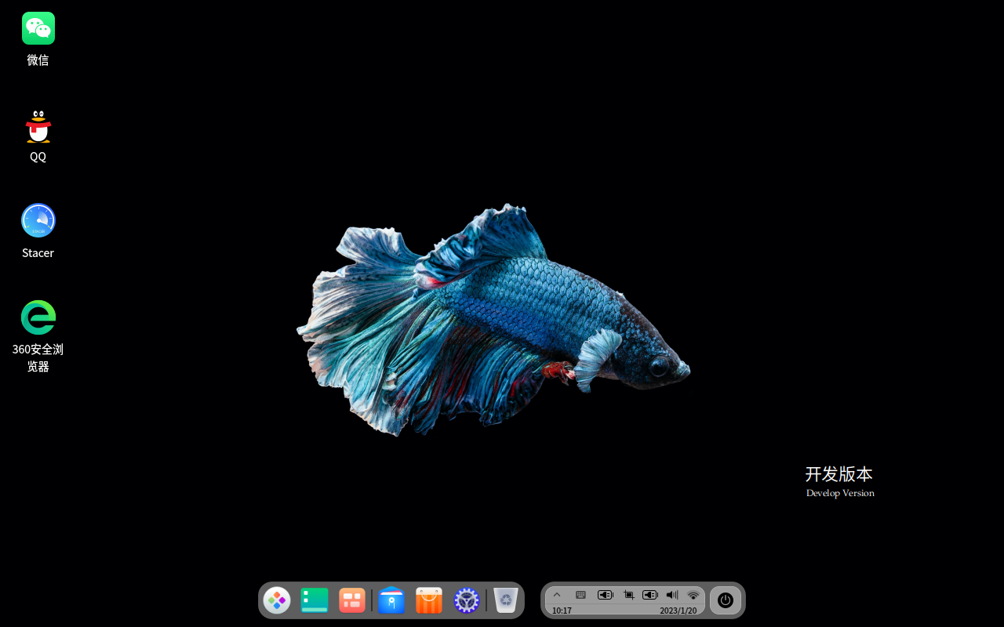The image size is (1004, 627).
Task: Click the clock showing 10:17
Action: pyautogui.click(x=562, y=610)
